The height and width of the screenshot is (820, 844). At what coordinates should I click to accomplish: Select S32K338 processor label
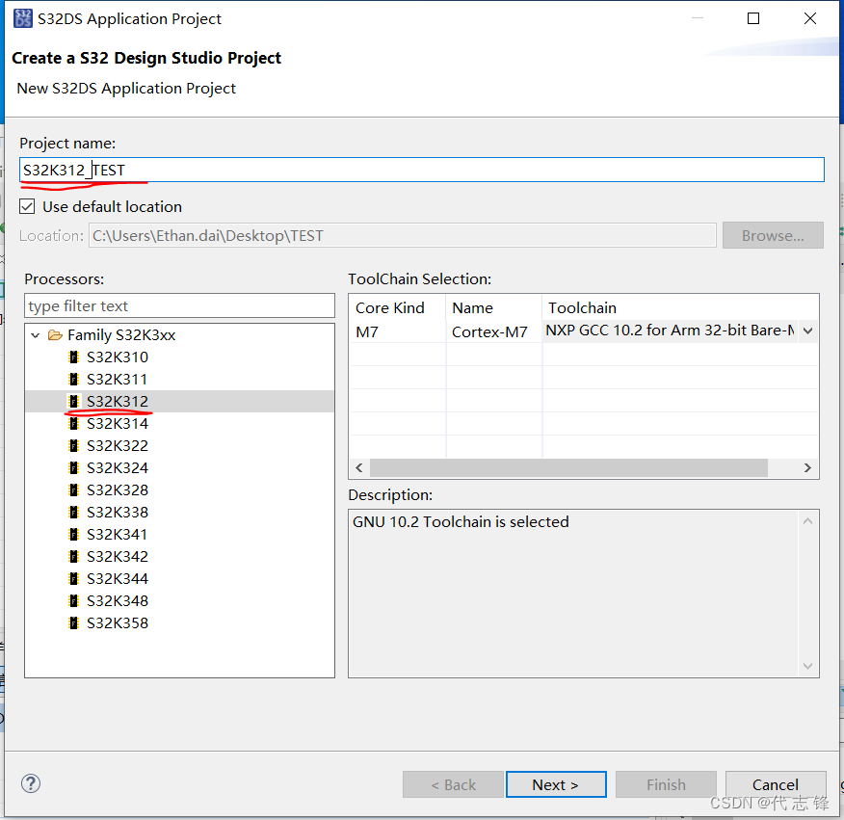pyautogui.click(x=118, y=512)
